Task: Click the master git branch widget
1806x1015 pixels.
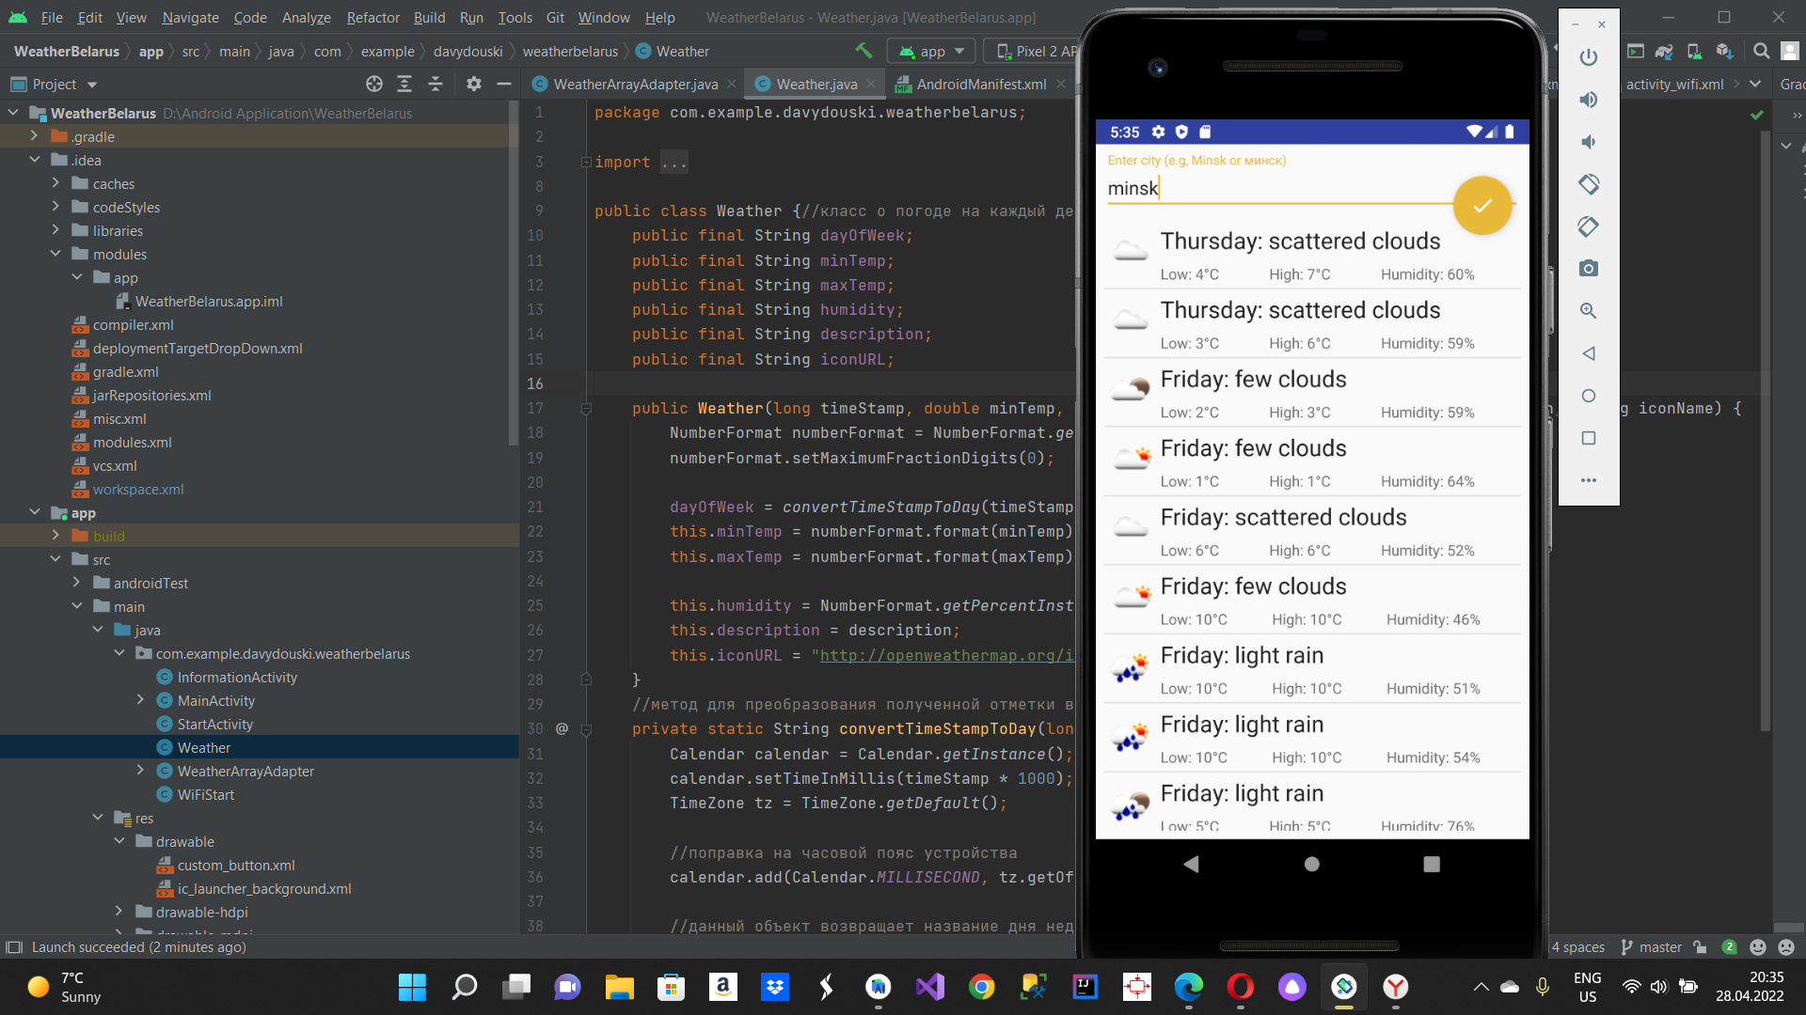Action: tap(1652, 946)
